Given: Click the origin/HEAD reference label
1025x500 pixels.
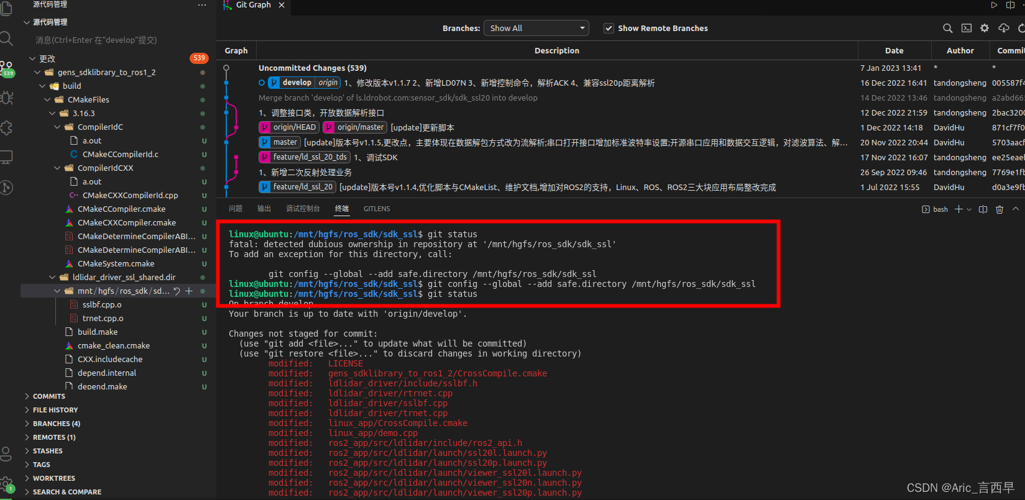Looking at the screenshot, I should click(x=289, y=127).
